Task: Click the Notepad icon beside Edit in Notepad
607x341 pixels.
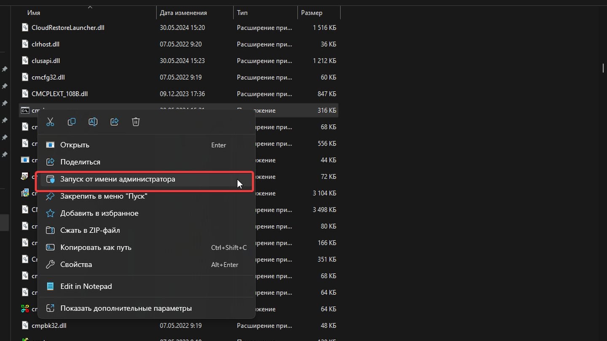Action: [x=50, y=286]
